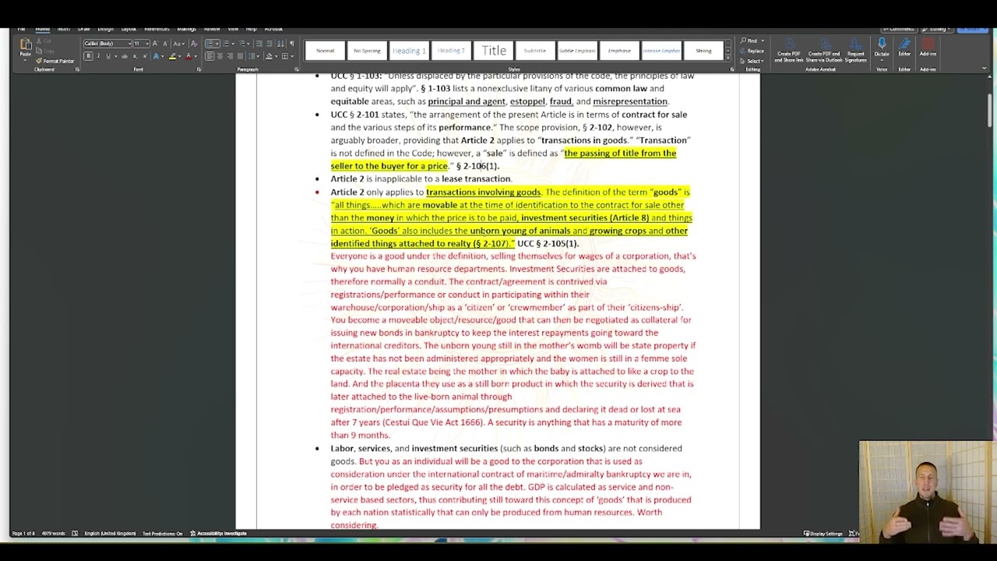Decrease font size with shrink icon
997x561 pixels.
click(165, 44)
